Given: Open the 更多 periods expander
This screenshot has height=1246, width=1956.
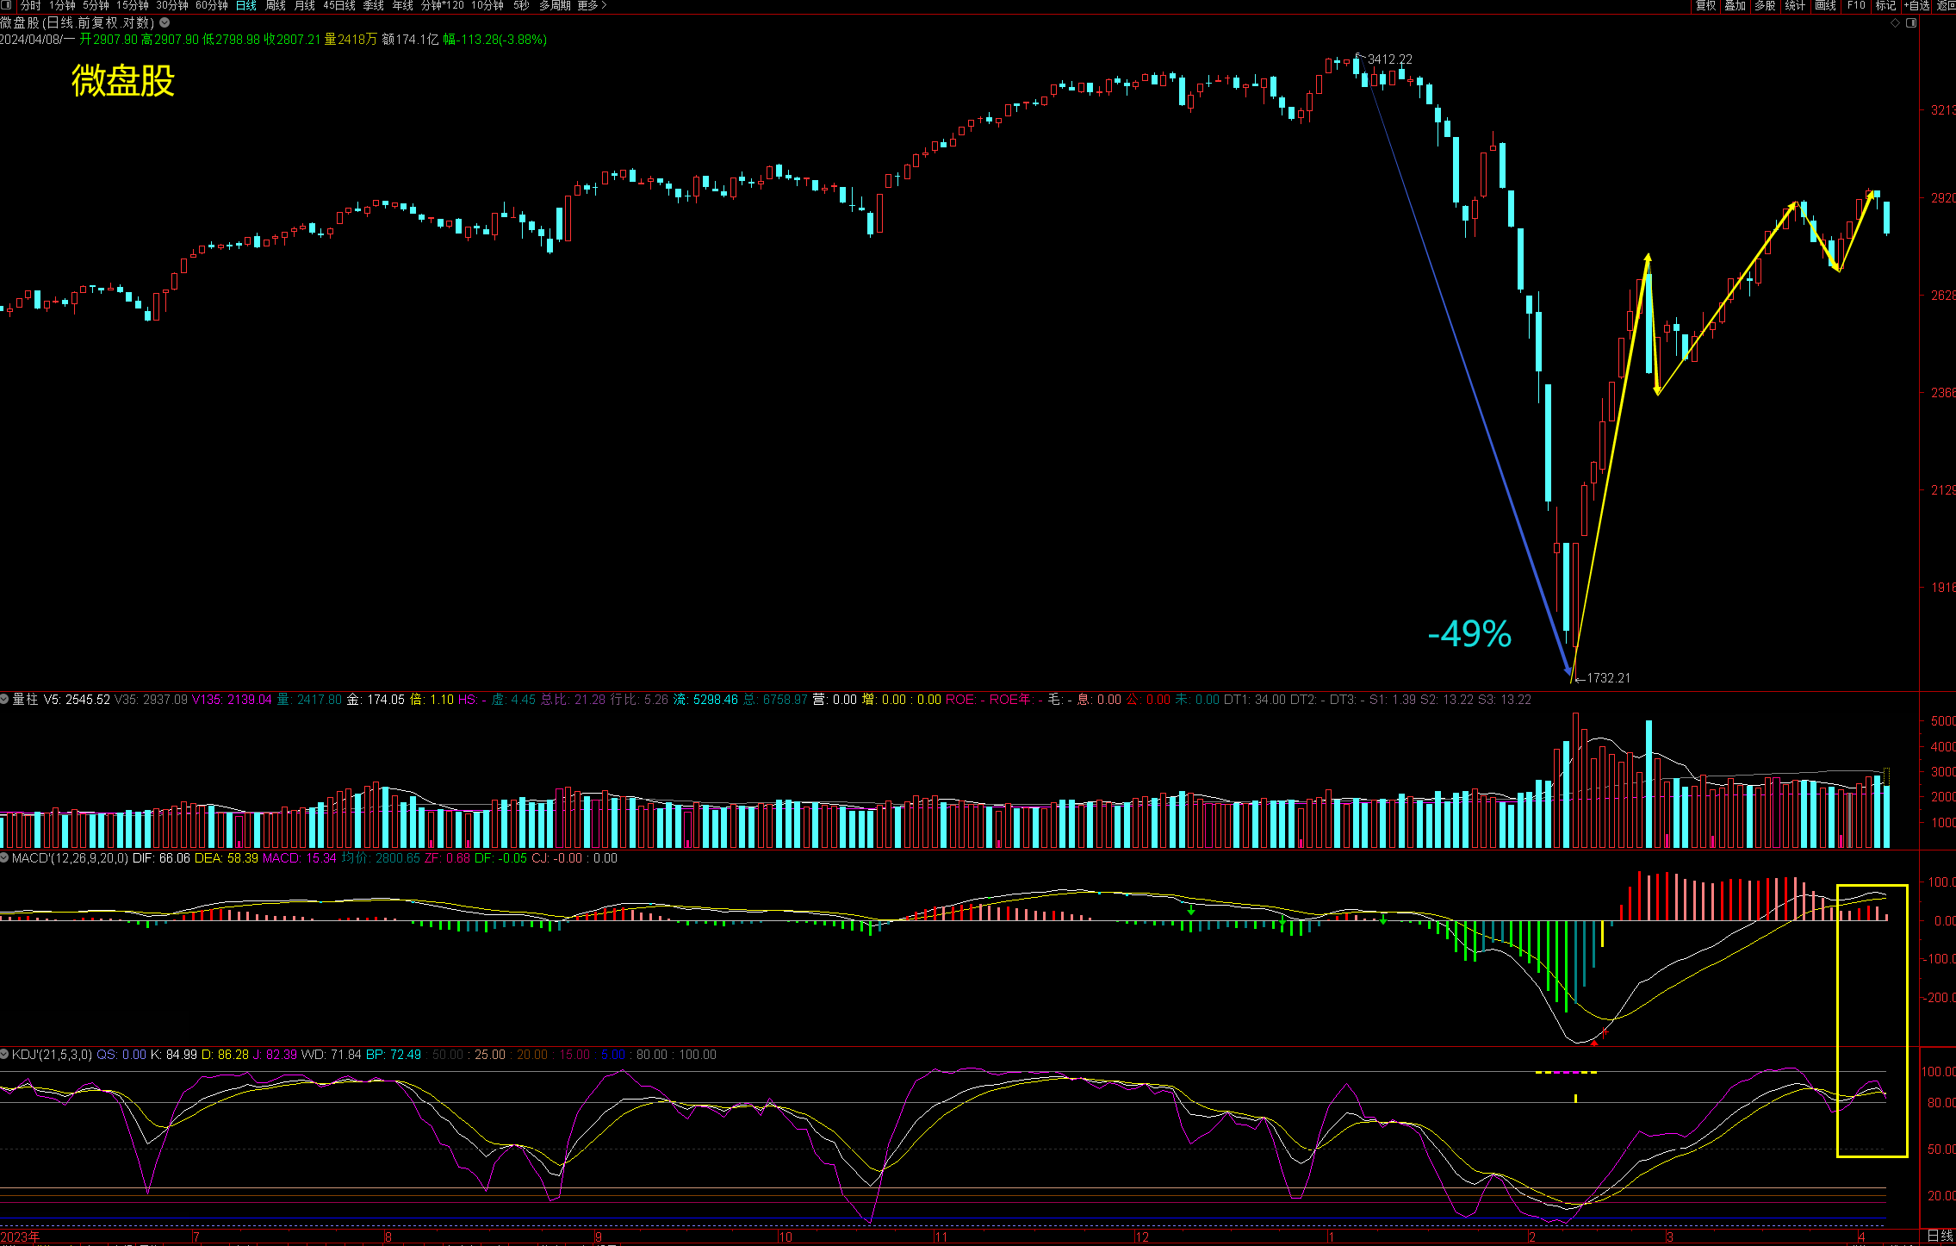Looking at the screenshot, I should (592, 5).
